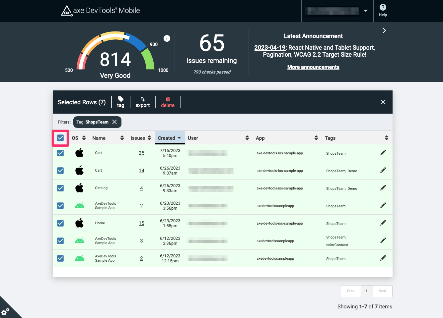Click the tag icon in Selected Rows toolbar
The width and height of the screenshot is (443, 318).
pyautogui.click(x=120, y=102)
